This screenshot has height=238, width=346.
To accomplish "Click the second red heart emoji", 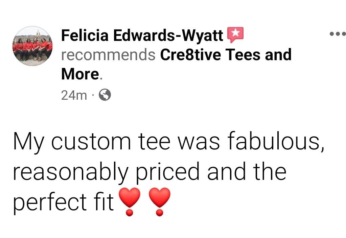I will click(x=160, y=201).
